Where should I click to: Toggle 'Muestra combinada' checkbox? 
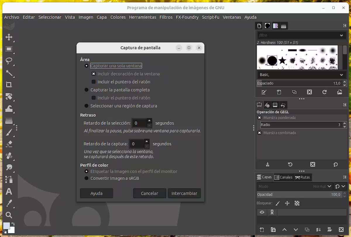(259, 133)
